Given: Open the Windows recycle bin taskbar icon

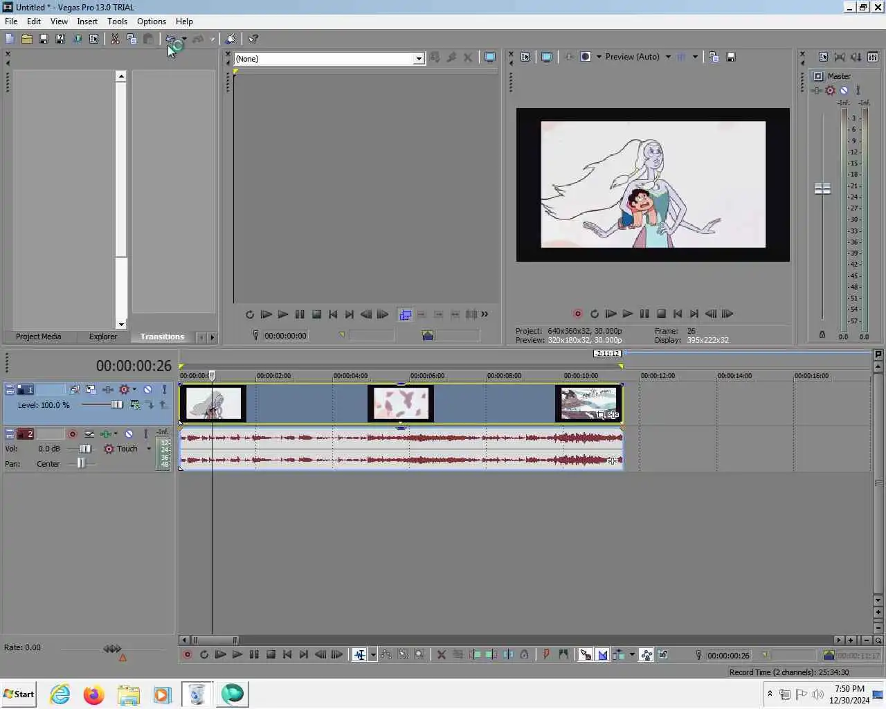Looking at the screenshot, I should (x=197, y=694).
